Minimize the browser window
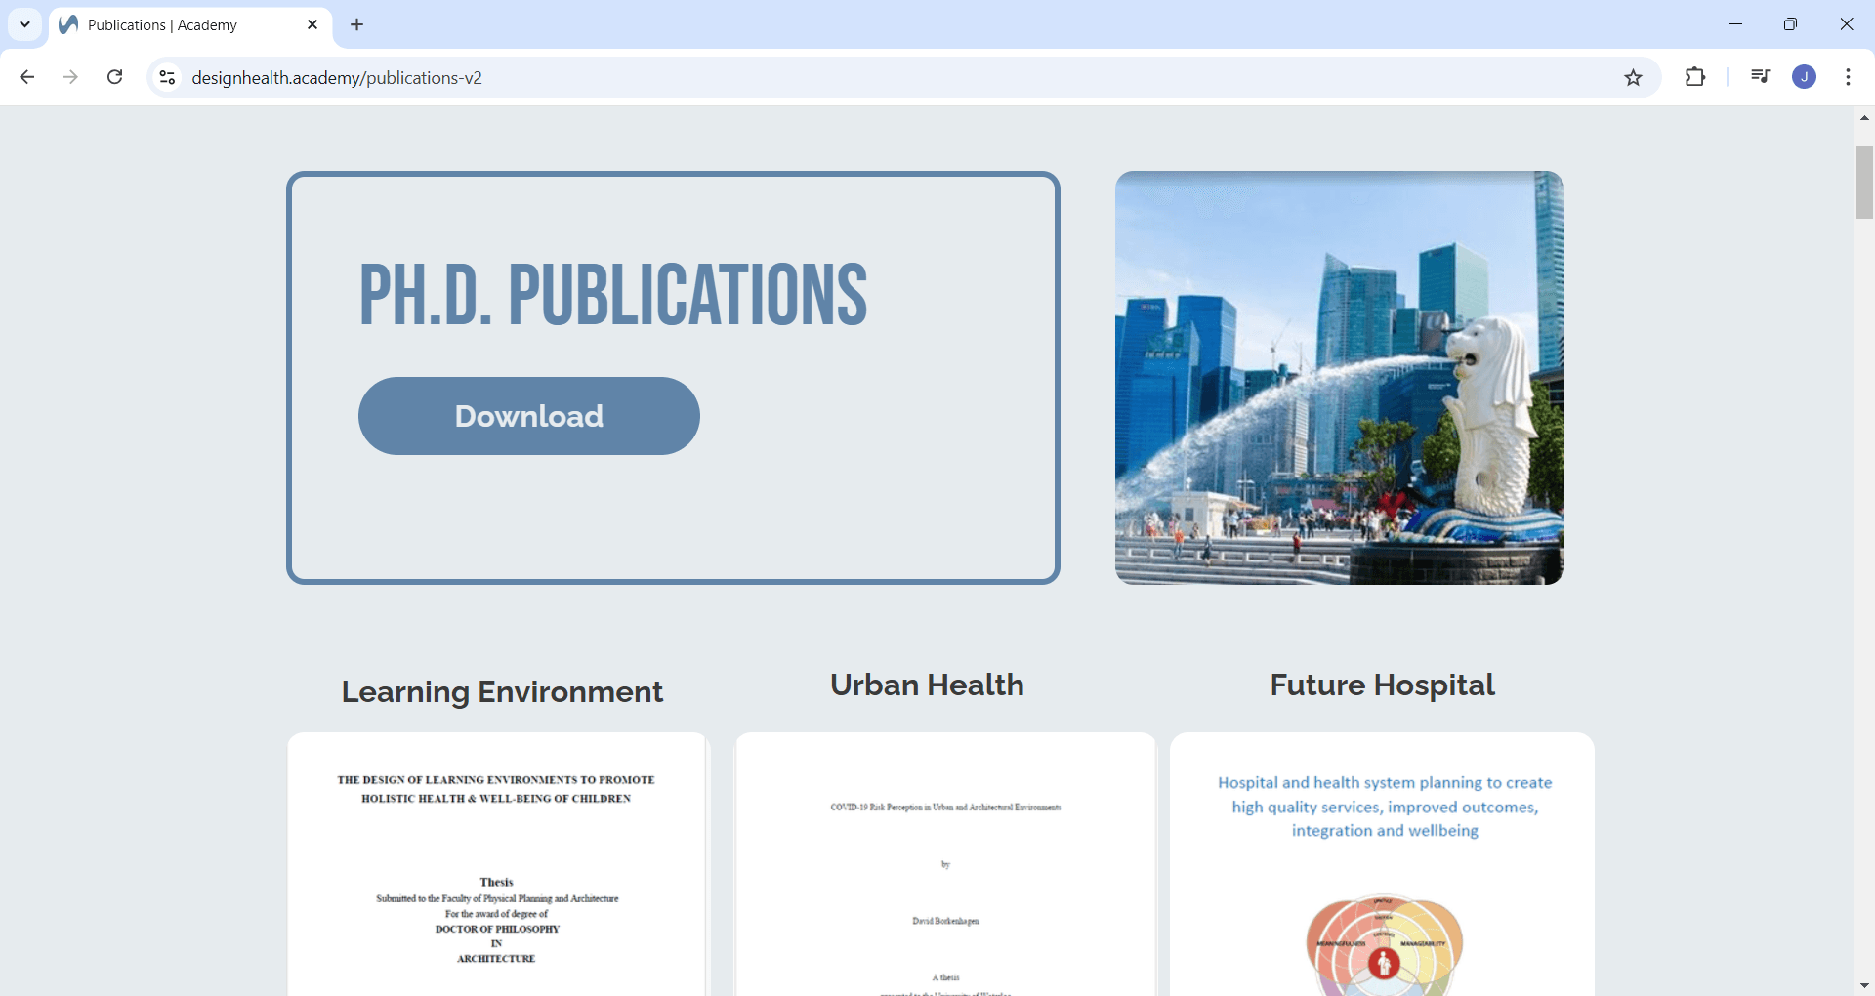 click(x=1735, y=24)
